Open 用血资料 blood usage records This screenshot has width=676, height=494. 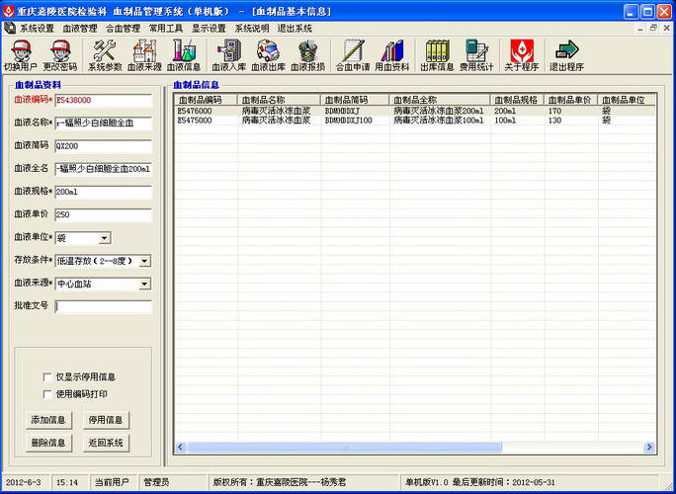pyautogui.click(x=392, y=55)
